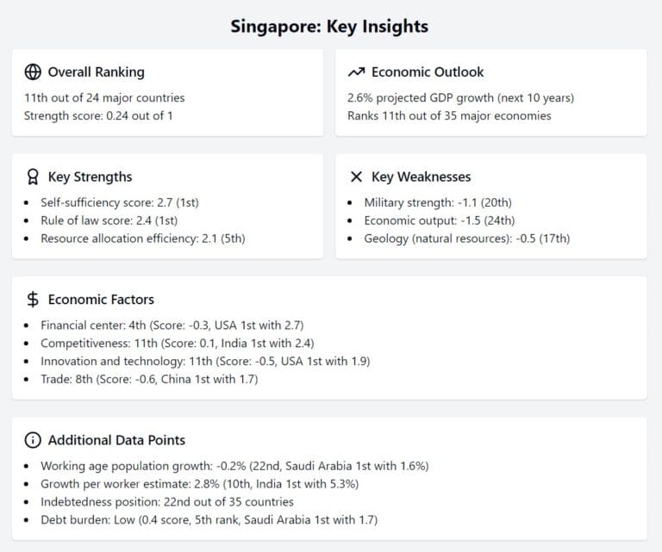Select the "Trade: 8th" list entry

148,380
